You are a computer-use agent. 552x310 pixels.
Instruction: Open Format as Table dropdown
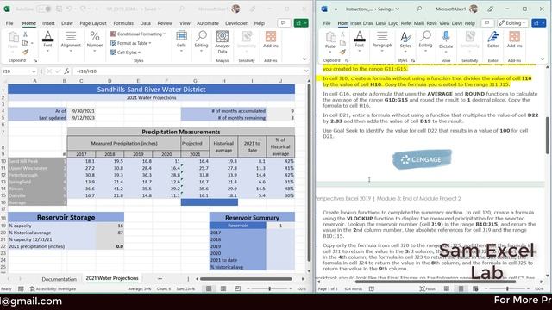[130, 43]
